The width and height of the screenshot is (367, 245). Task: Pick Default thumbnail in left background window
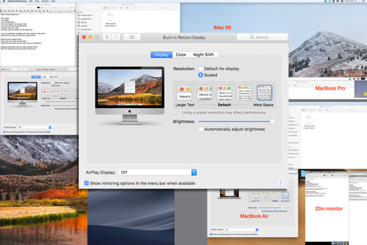(63, 94)
